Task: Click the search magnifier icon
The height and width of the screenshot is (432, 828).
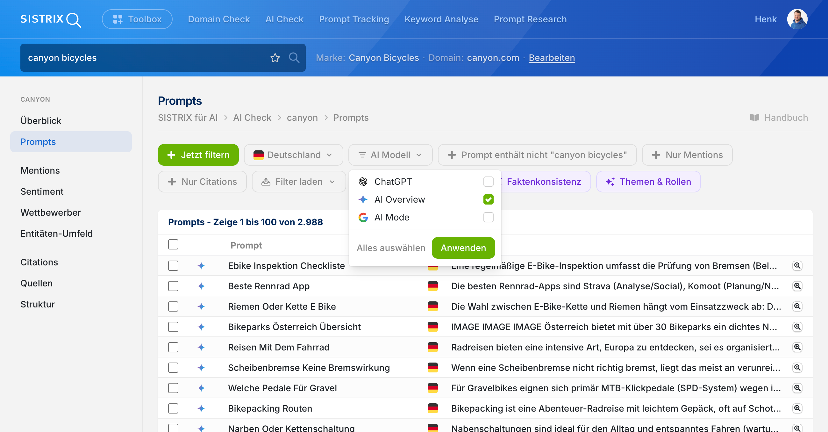Action: tap(294, 58)
